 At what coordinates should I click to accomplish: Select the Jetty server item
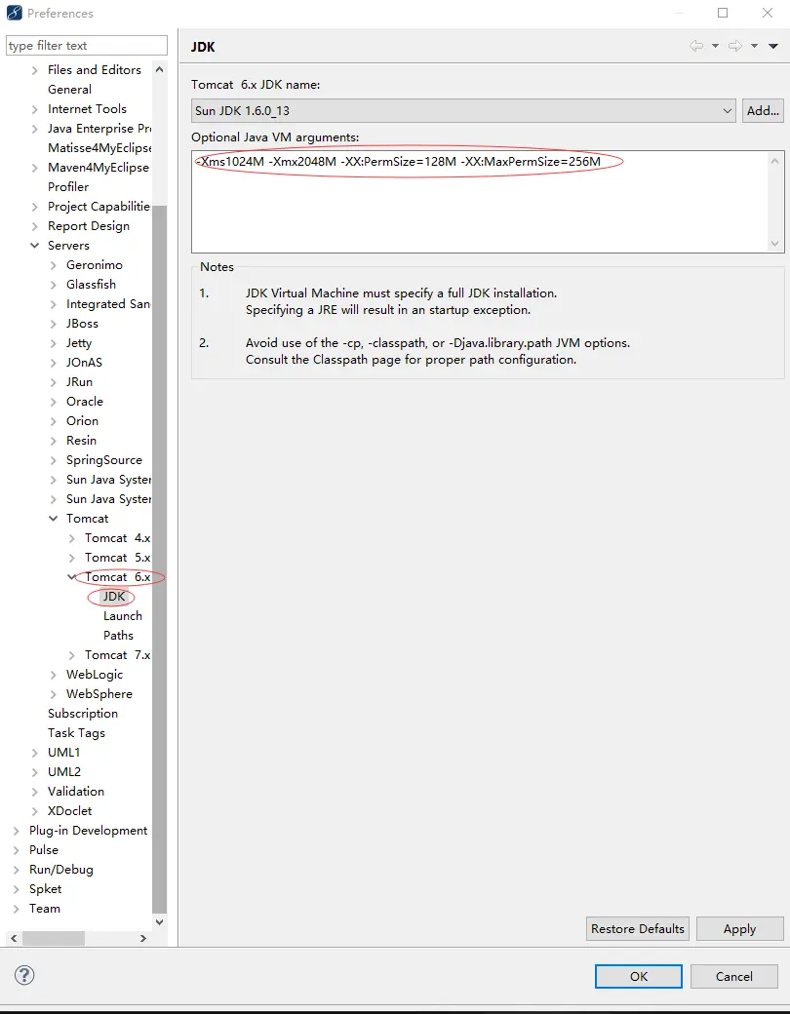click(x=79, y=343)
